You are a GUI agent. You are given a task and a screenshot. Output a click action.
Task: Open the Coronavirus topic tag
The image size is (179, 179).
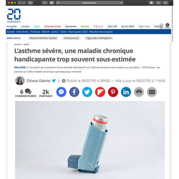click(71, 38)
